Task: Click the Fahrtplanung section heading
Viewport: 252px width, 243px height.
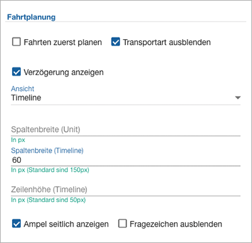Action: point(31,17)
